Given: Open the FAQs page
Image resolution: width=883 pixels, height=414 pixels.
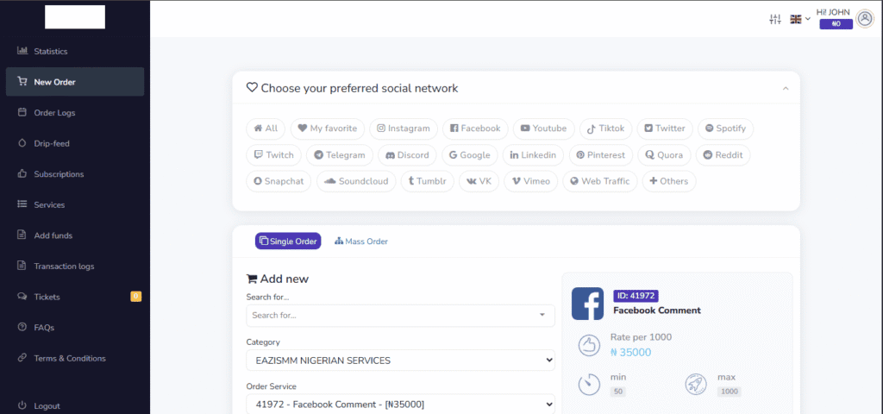Looking at the screenshot, I should click(75, 327).
